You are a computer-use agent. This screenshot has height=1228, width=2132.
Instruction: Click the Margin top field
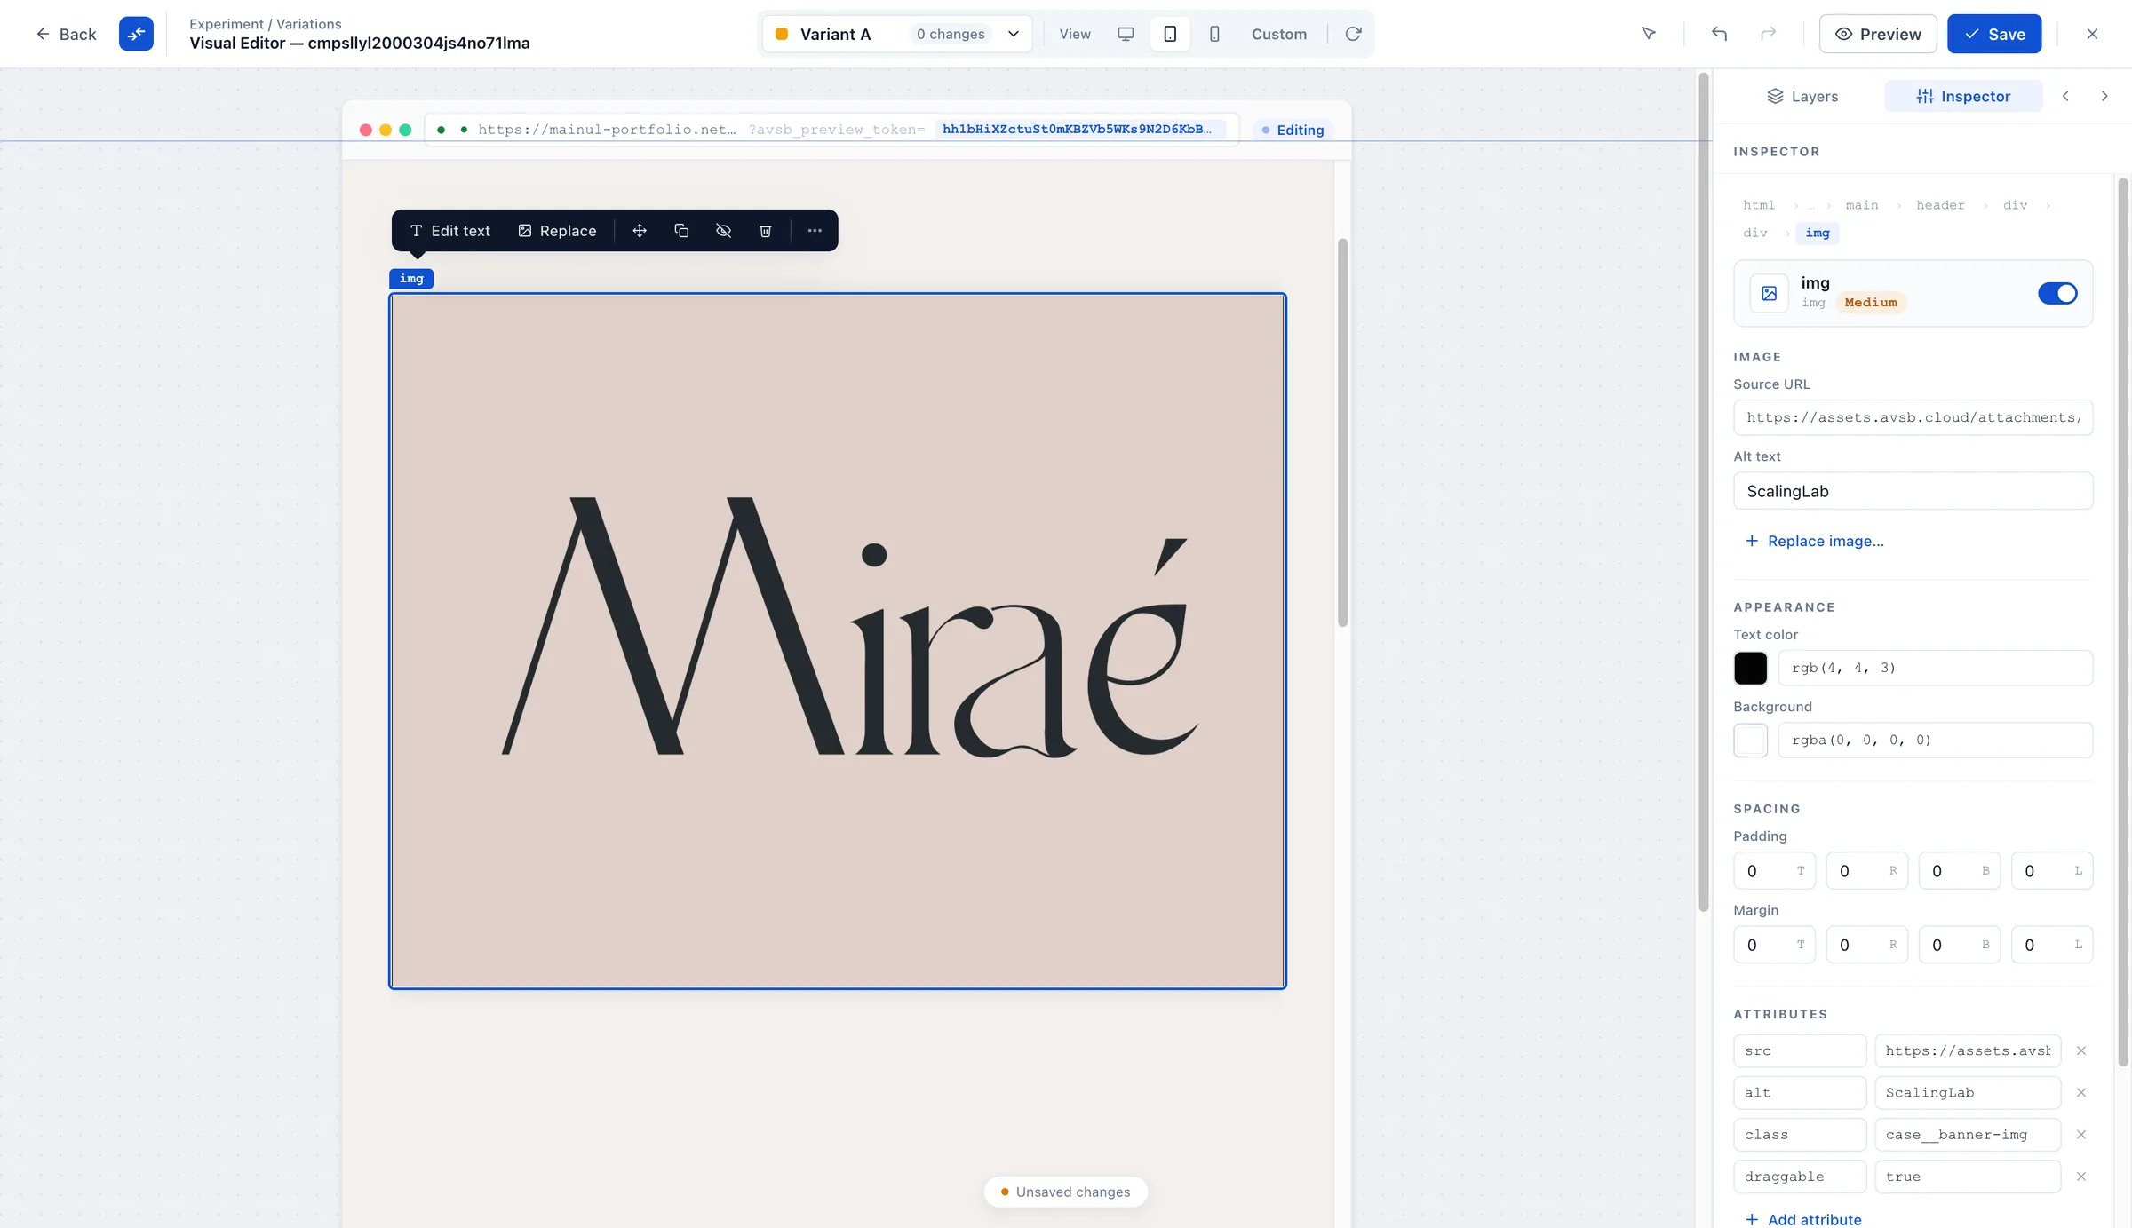pyautogui.click(x=1774, y=945)
